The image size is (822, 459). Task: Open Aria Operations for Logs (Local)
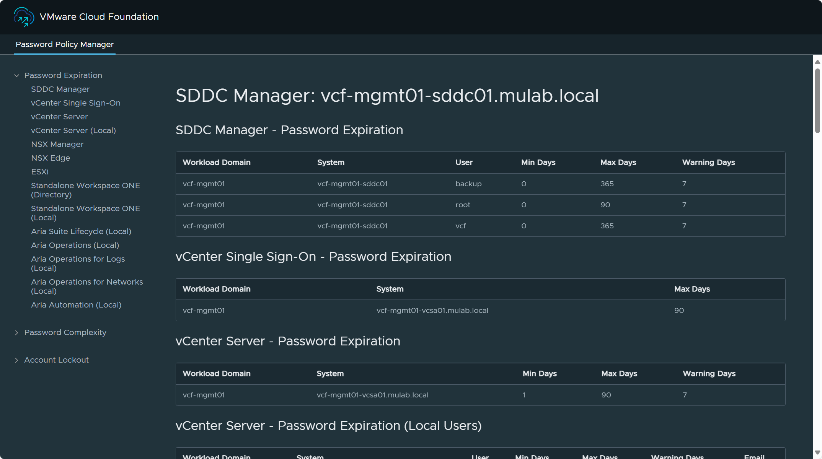(78, 264)
